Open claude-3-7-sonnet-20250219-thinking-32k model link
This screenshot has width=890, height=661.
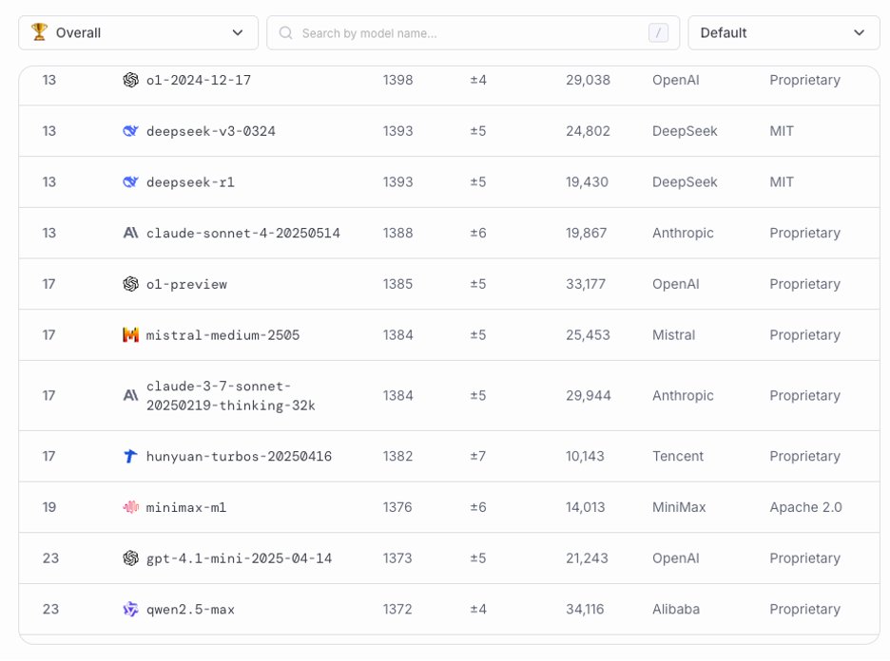point(230,396)
